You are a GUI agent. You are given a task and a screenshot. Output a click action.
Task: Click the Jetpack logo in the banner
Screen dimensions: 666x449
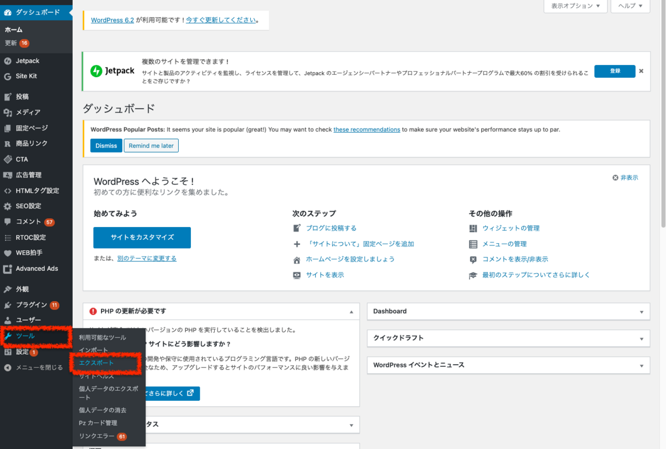point(113,71)
